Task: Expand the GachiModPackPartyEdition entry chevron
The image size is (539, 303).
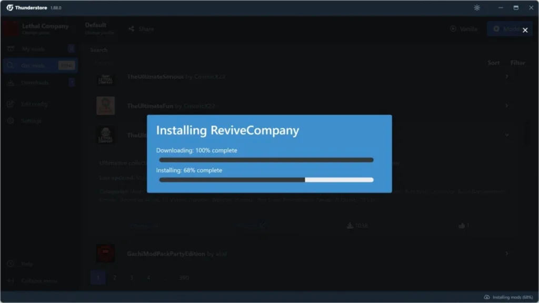Action: 507,254
